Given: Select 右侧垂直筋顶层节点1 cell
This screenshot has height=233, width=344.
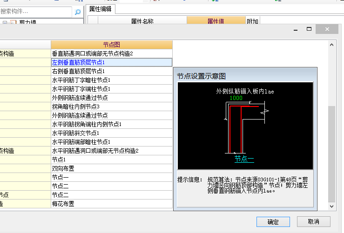Looking at the screenshot, I should (x=112, y=71).
